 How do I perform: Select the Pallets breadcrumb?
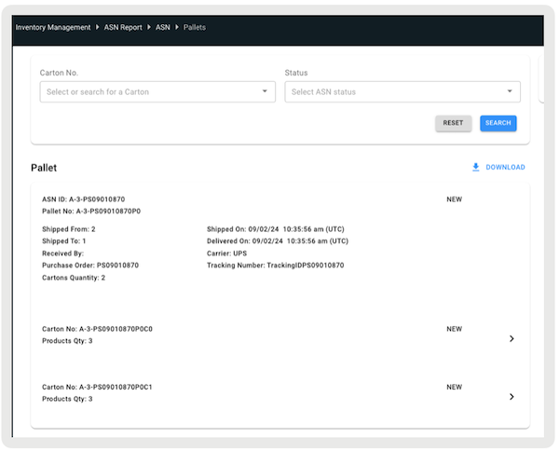click(195, 27)
